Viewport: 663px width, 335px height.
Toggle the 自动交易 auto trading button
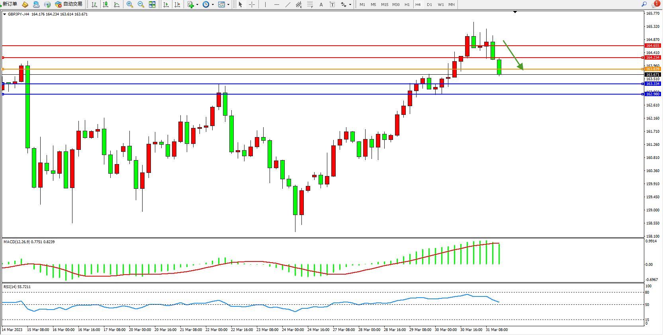pyautogui.click(x=69, y=4)
